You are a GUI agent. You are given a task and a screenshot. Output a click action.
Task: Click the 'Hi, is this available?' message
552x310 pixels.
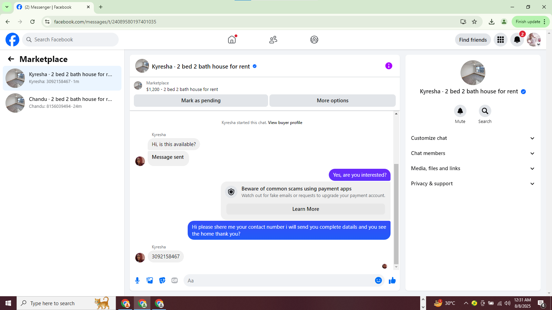(x=174, y=144)
